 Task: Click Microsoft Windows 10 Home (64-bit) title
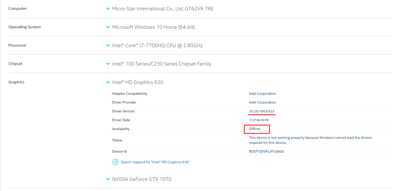(153, 27)
